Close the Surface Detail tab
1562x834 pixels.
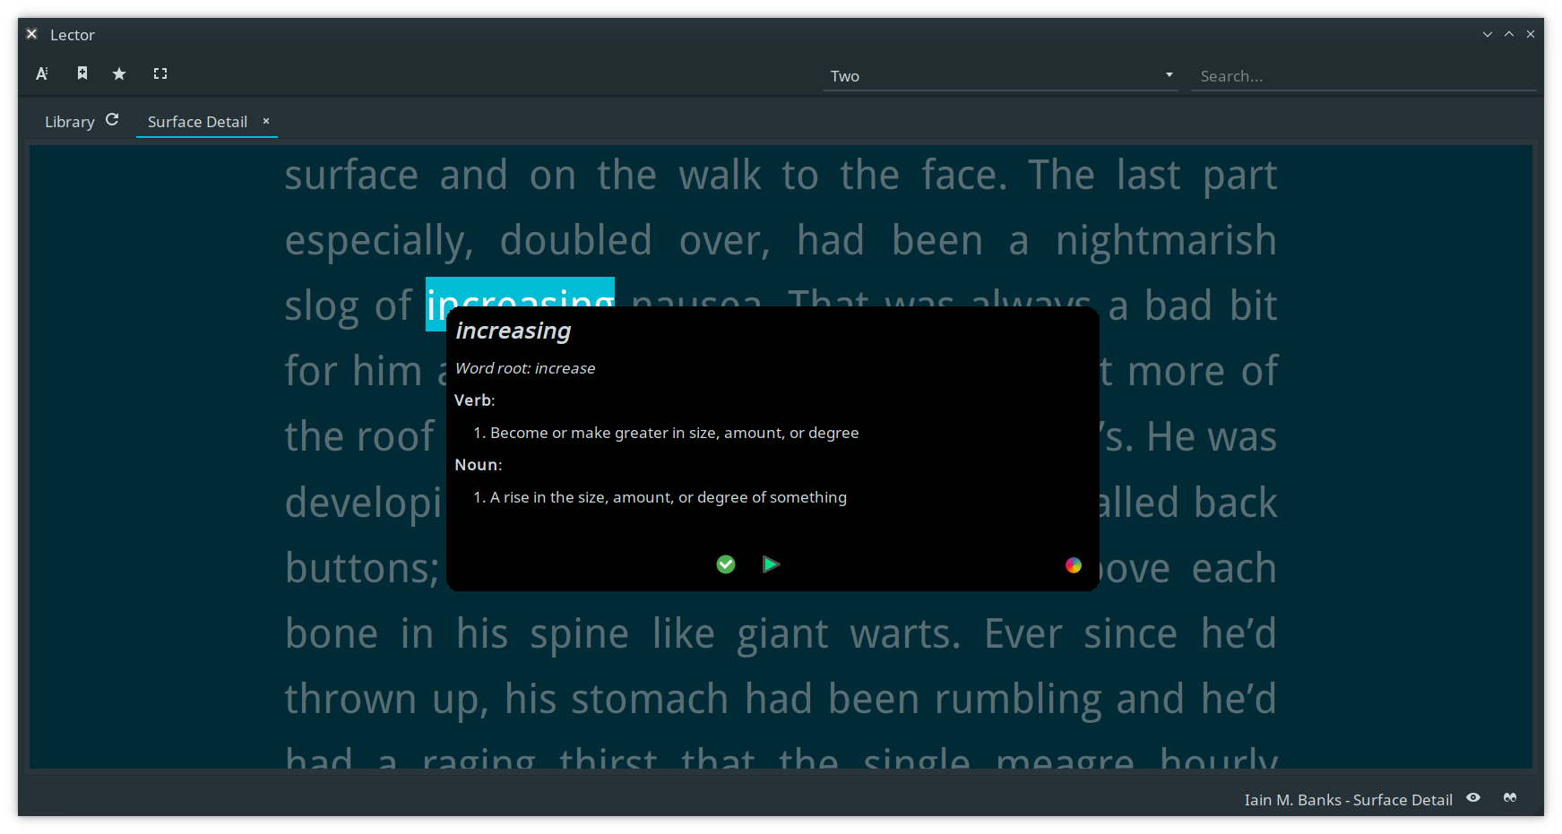pos(266,121)
